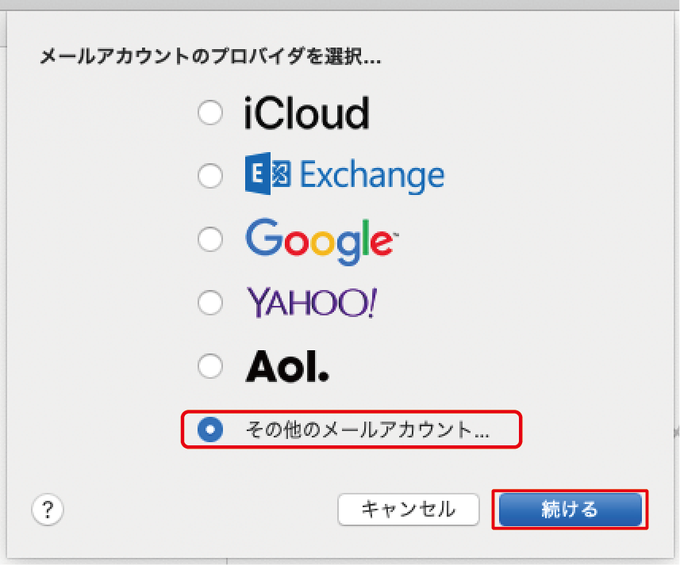Open help with the question mark button
Viewport: 680px width, 565px height.
[48, 510]
